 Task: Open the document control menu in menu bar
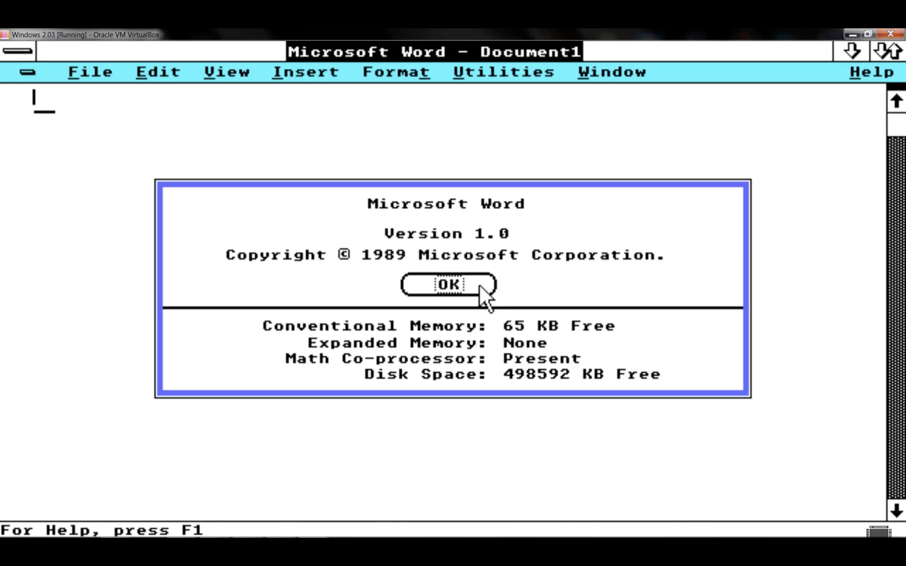point(27,72)
